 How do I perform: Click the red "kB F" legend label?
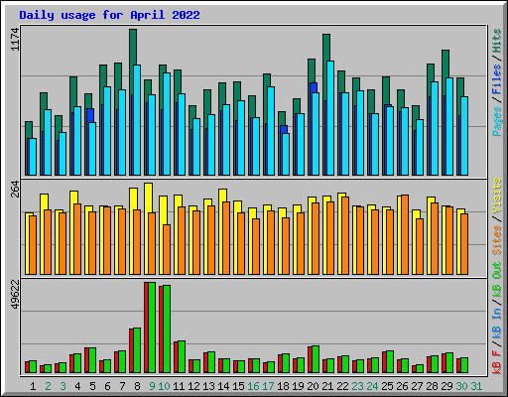[x=497, y=362]
